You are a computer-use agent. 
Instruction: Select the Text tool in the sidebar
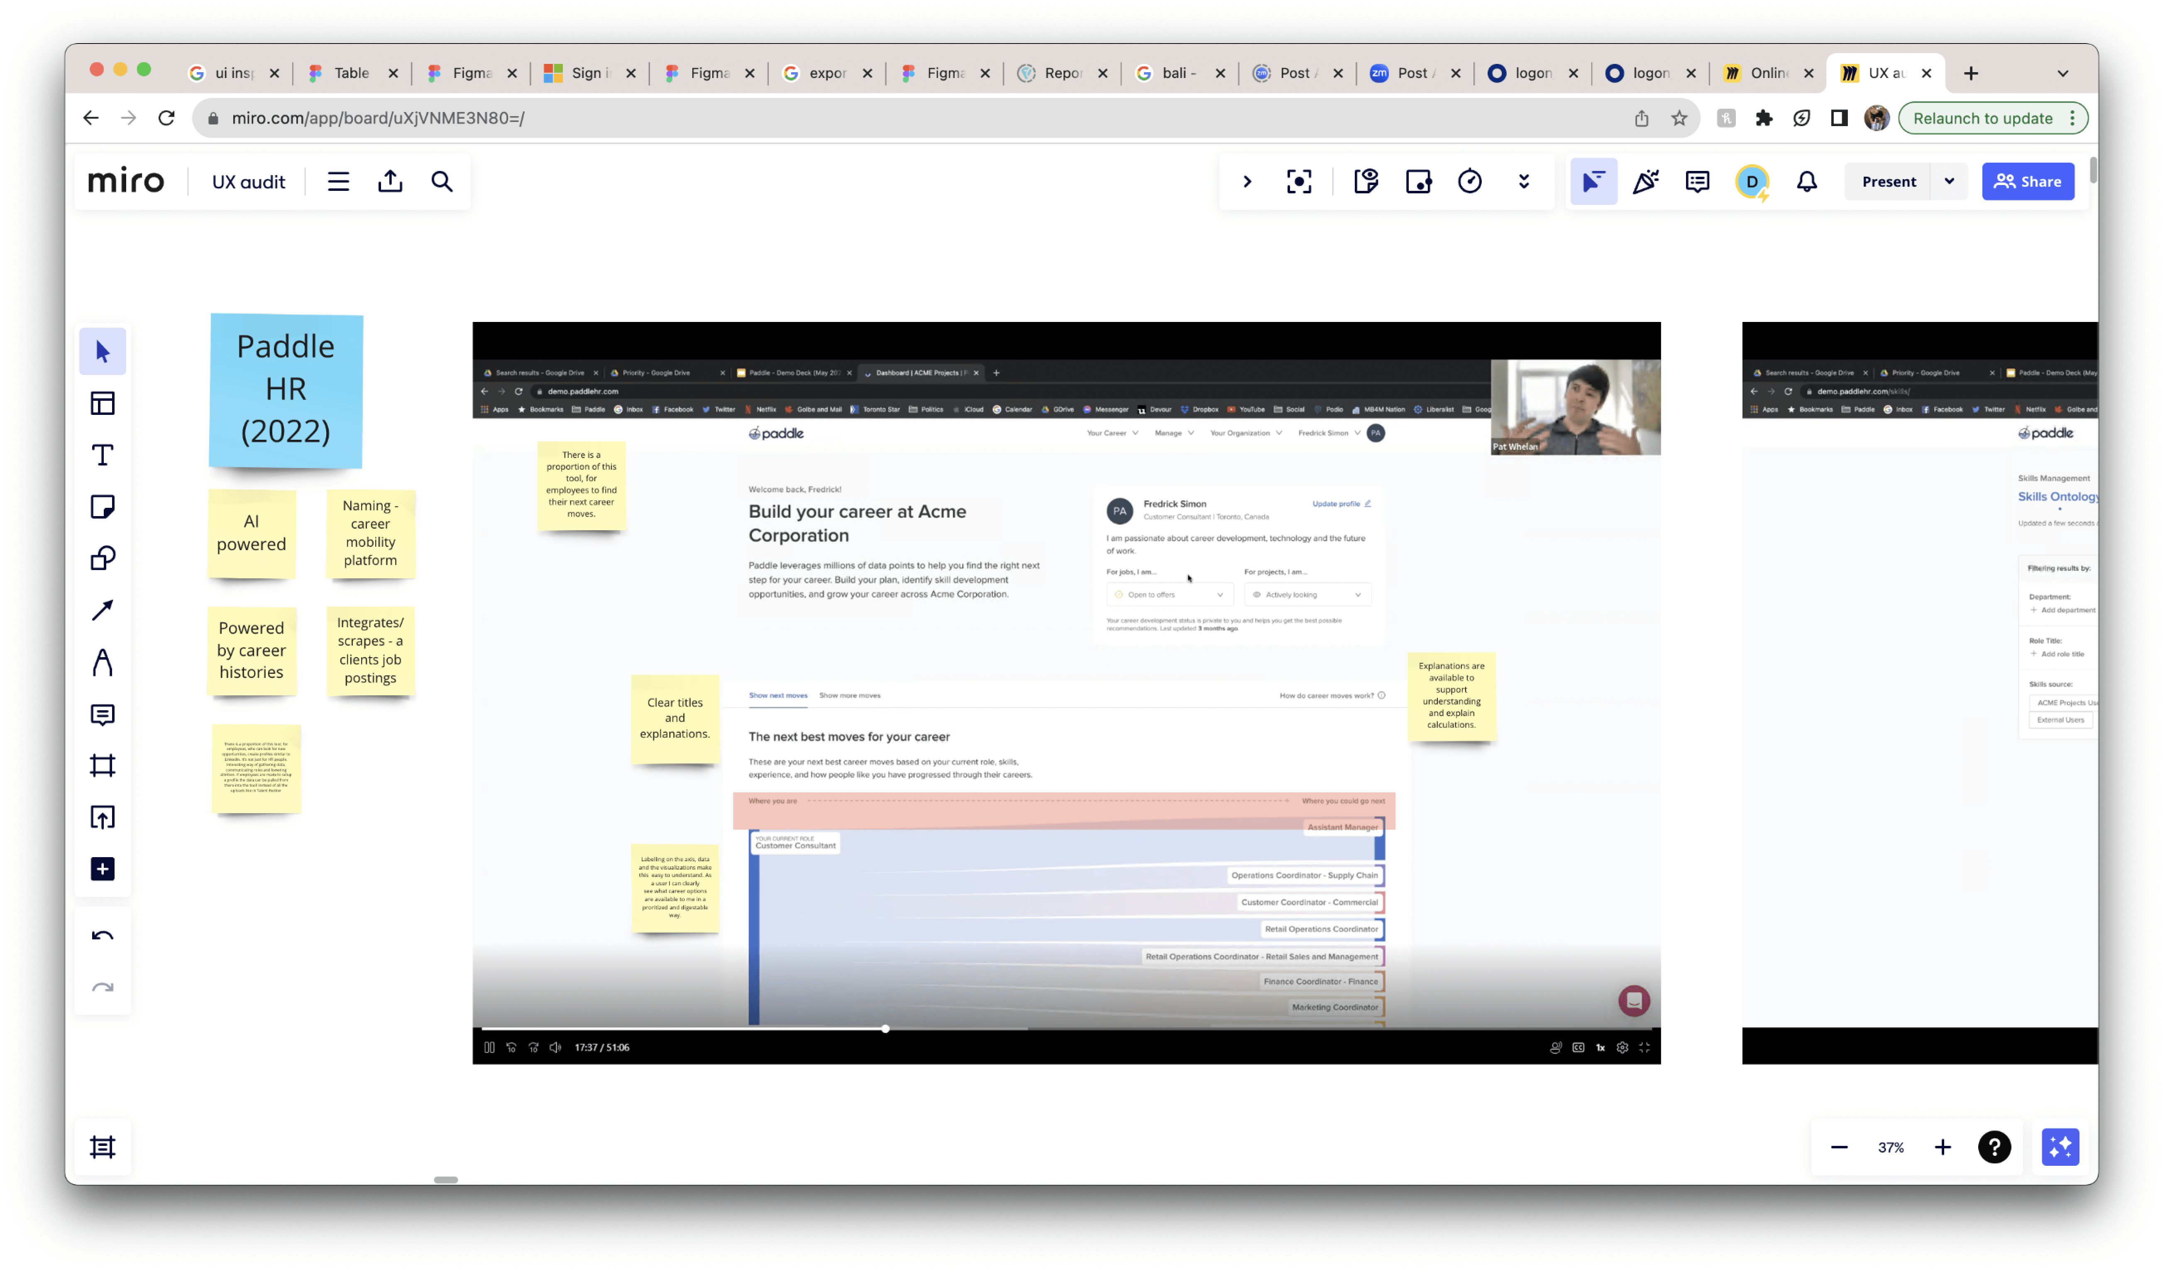click(x=102, y=455)
